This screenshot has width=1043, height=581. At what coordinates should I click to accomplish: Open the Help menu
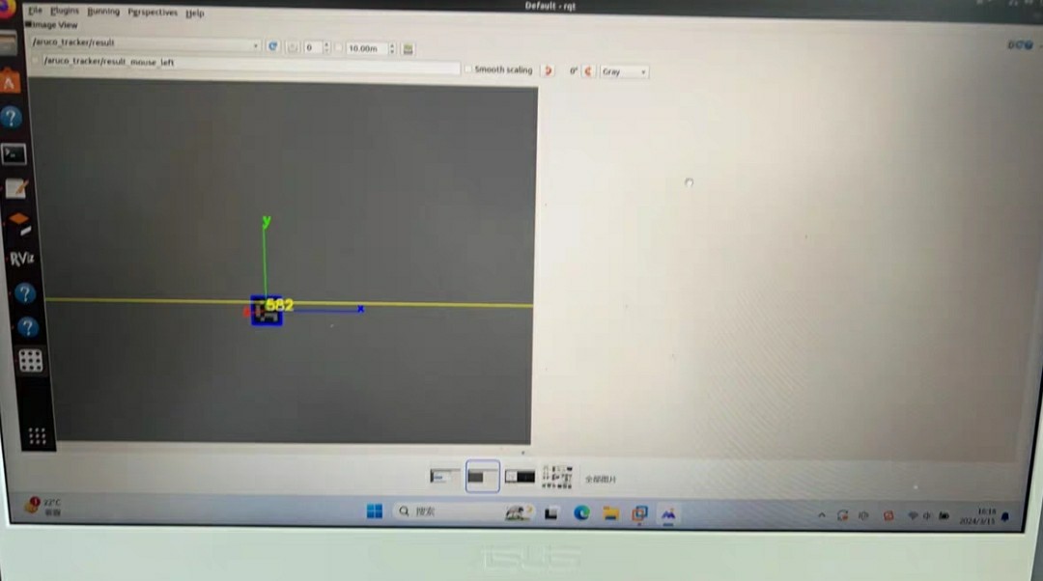pos(195,13)
